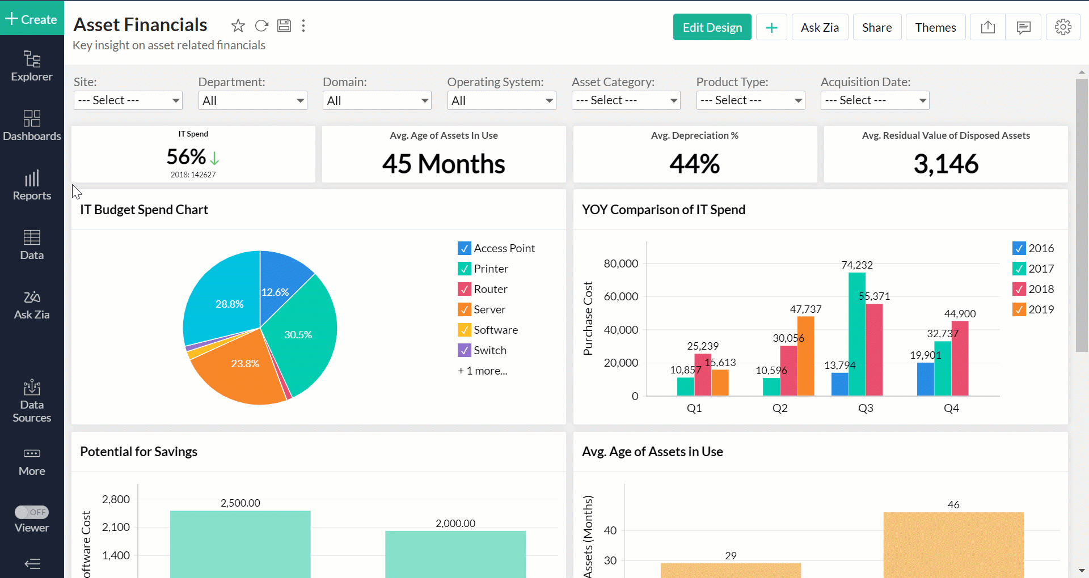1089x578 pixels.
Task: Click the Create plus button
Action: tap(32, 19)
